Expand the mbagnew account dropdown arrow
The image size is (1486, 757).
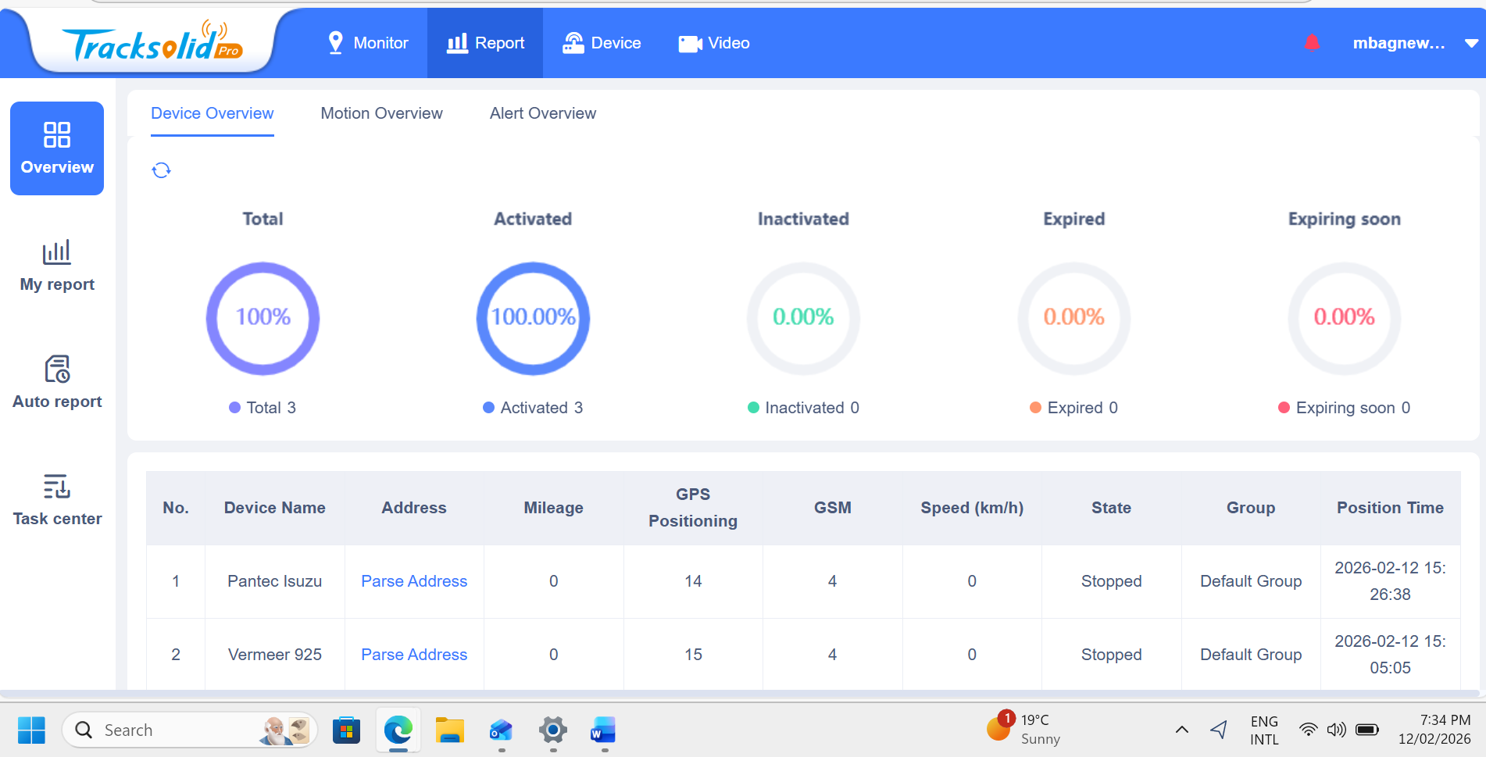pyautogui.click(x=1470, y=44)
